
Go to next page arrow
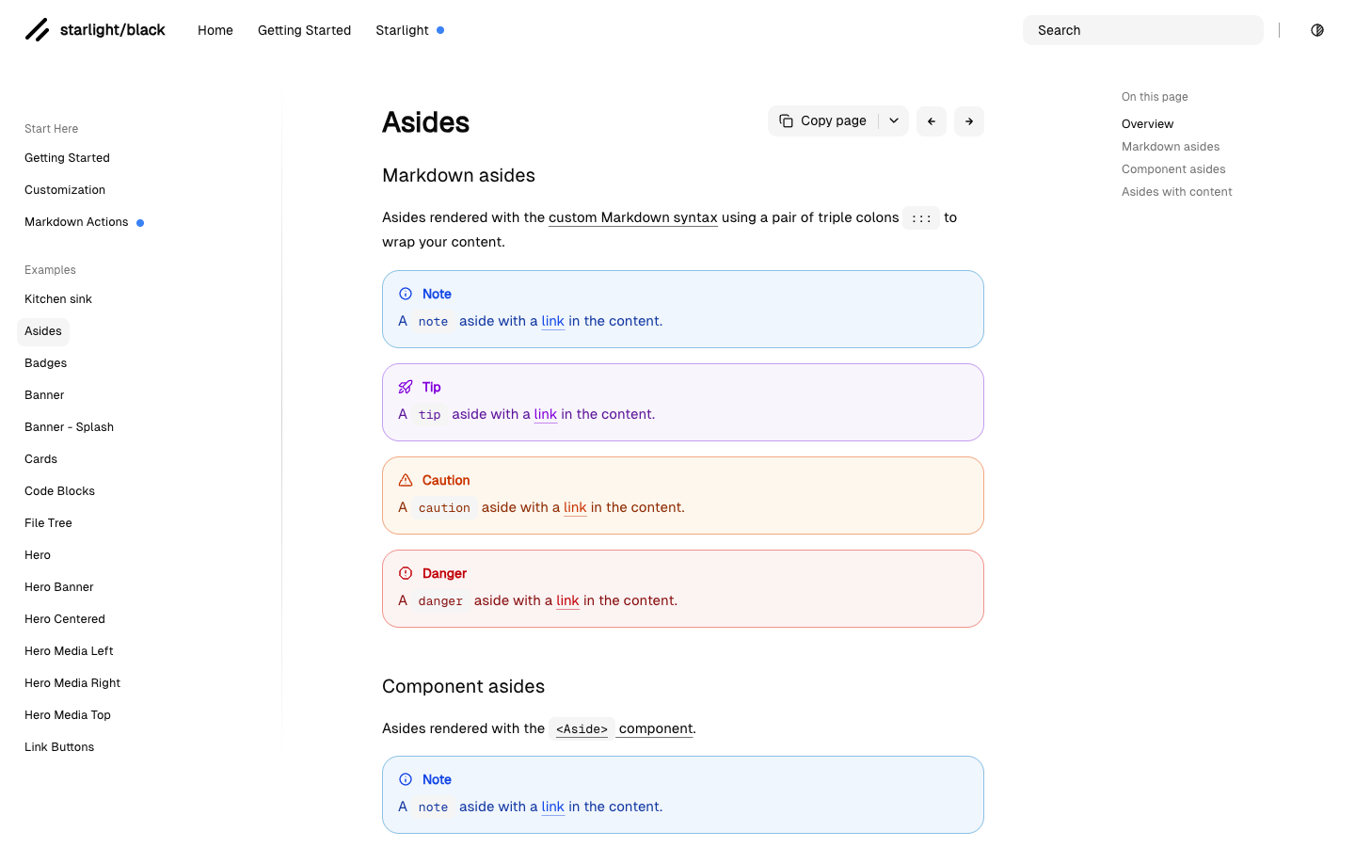(969, 121)
